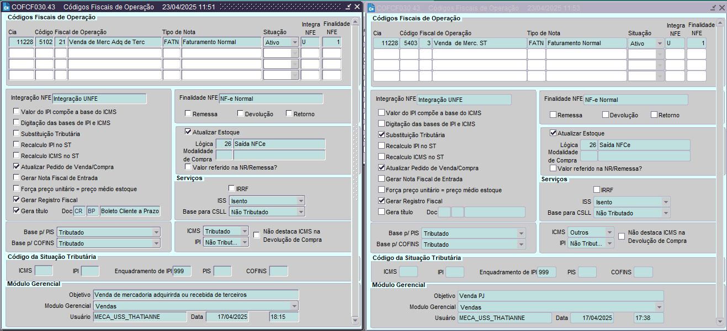Image resolution: width=727 pixels, height=331 pixels.
Task: Expand Modulo Gerencial Vendas dropdown, left window
Action: click(x=294, y=306)
